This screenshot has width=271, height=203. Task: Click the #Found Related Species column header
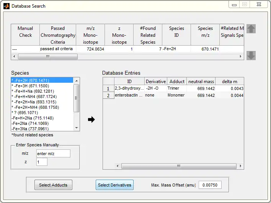(x=148, y=35)
